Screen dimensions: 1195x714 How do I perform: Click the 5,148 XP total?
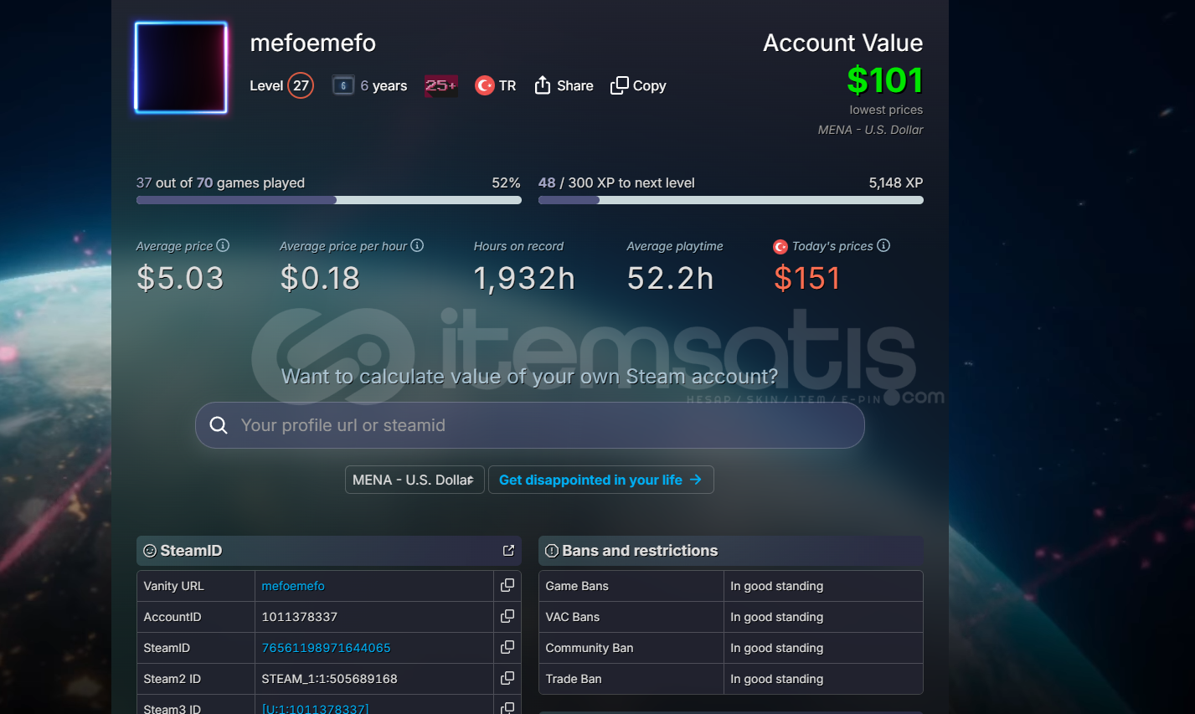coord(896,182)
